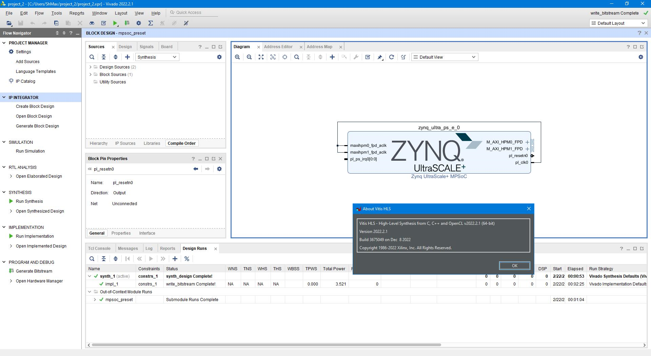Add sources plus icon in Sources panel
Screen dimensions: 651x356
[127, 57]
